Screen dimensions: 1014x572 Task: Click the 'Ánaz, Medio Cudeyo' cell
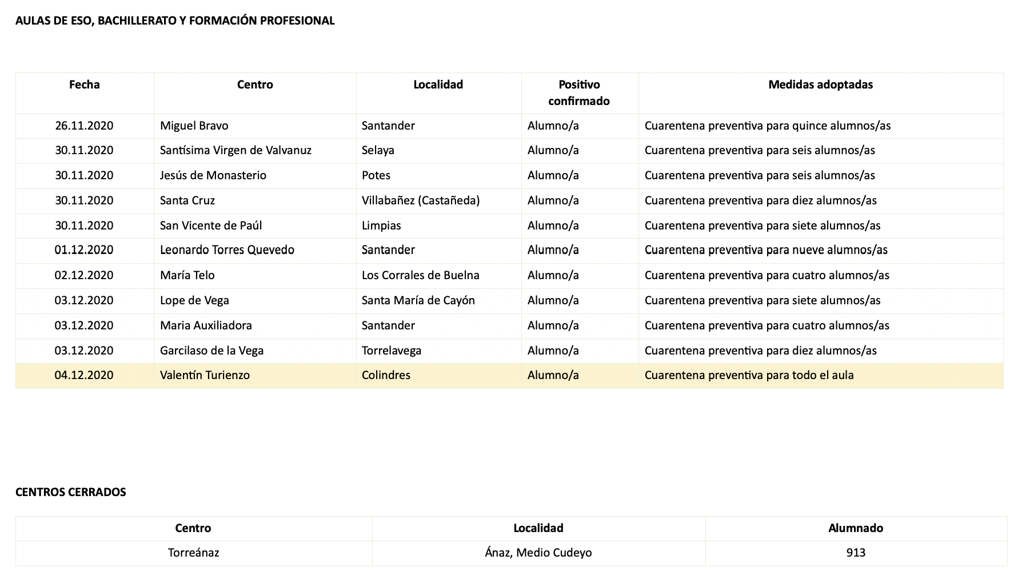click(538, 553)
